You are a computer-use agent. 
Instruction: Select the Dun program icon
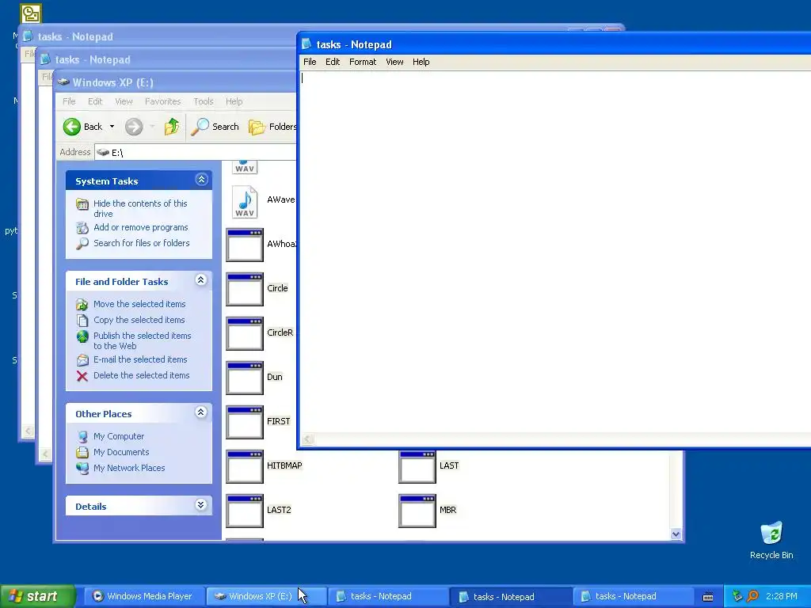(x=245, y=378)
